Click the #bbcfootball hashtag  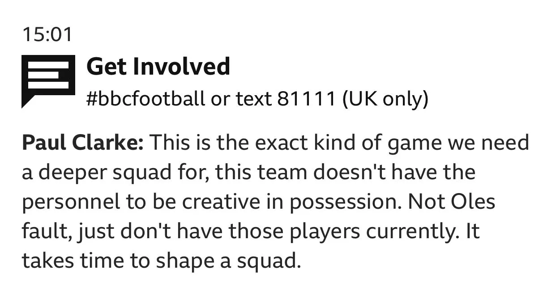tap(145, 98)
